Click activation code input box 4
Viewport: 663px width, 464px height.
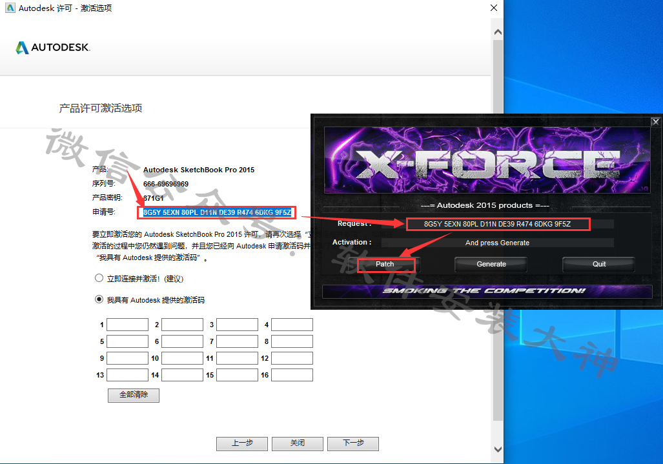click(292, 325)
